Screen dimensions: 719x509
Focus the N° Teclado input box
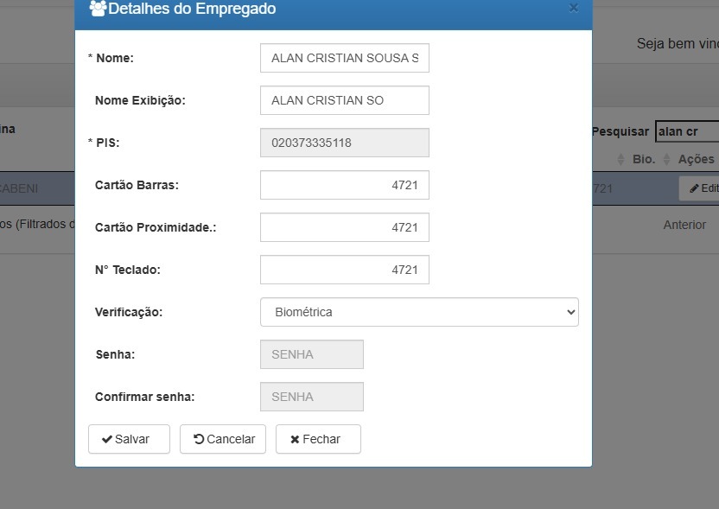tap(344, 270)
